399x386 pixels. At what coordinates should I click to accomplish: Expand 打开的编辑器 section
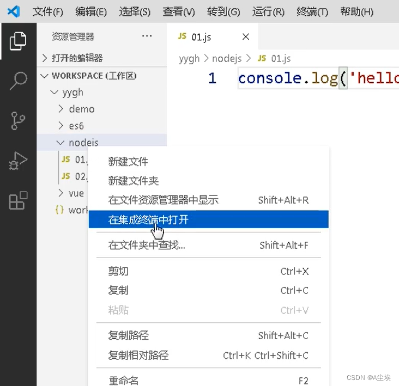102,58
